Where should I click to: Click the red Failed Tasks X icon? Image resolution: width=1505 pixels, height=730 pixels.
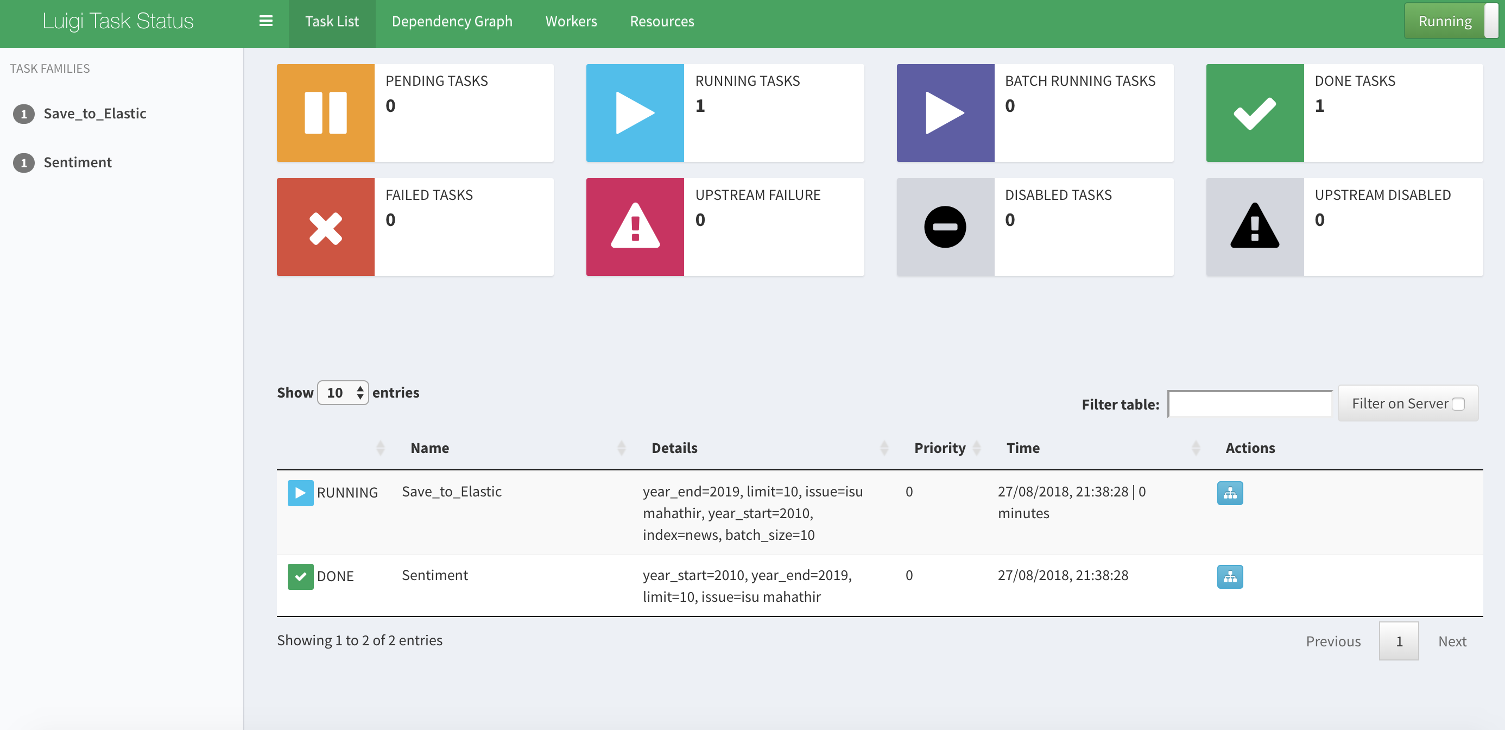325,228
